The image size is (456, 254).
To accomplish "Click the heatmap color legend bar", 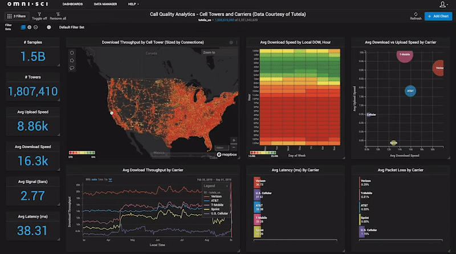I will 263,153.
